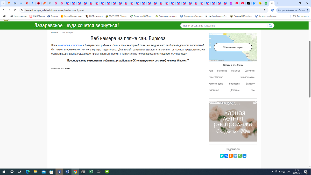The image size is (311, 175).
Task: Open the Chrome profile avatar icon
Action: tap(272, 10)
